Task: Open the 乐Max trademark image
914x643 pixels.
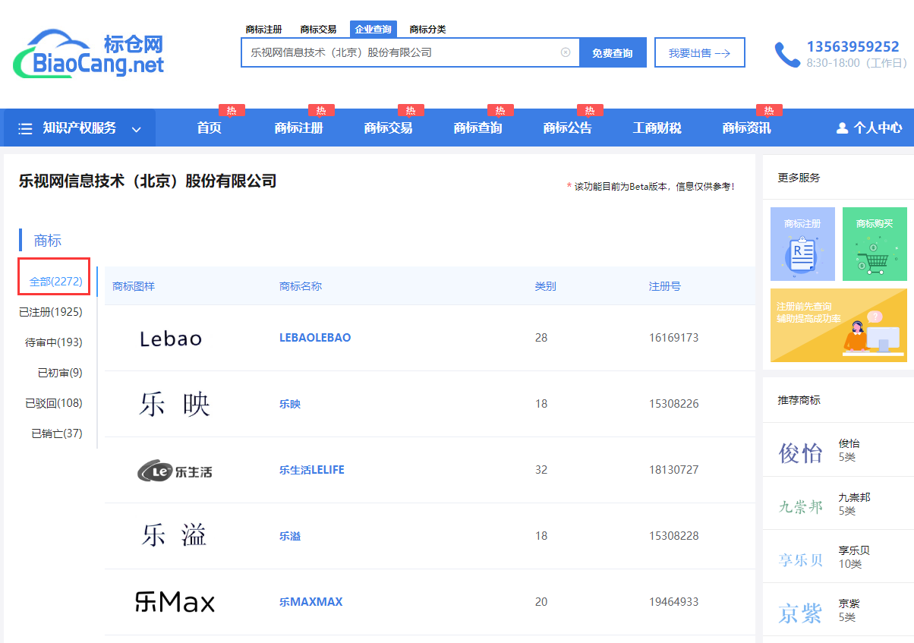Action: tap(175, 602)
